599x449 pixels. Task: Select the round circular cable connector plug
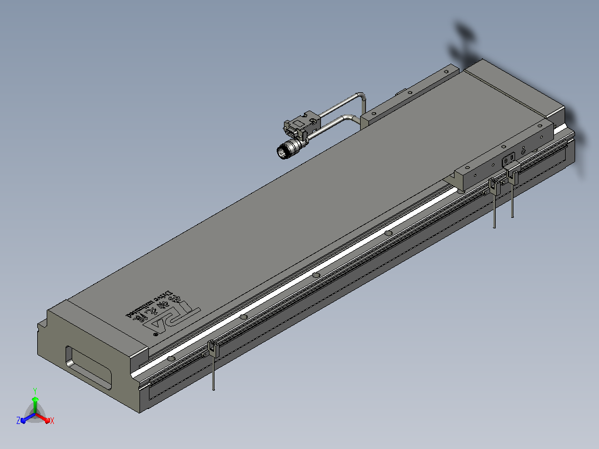pos(288,149)
